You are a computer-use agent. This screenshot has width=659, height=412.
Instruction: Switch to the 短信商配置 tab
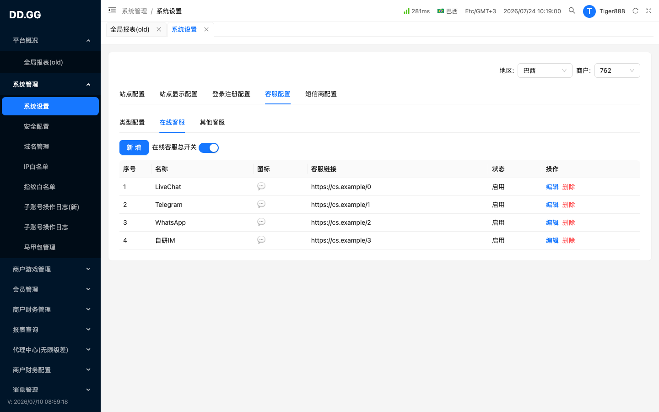321,94
